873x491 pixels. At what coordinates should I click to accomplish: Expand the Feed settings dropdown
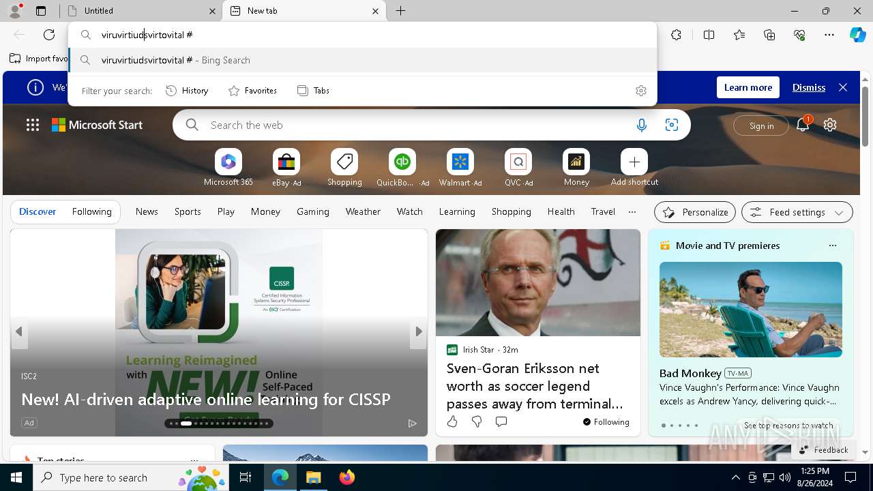tap(797, 212)
